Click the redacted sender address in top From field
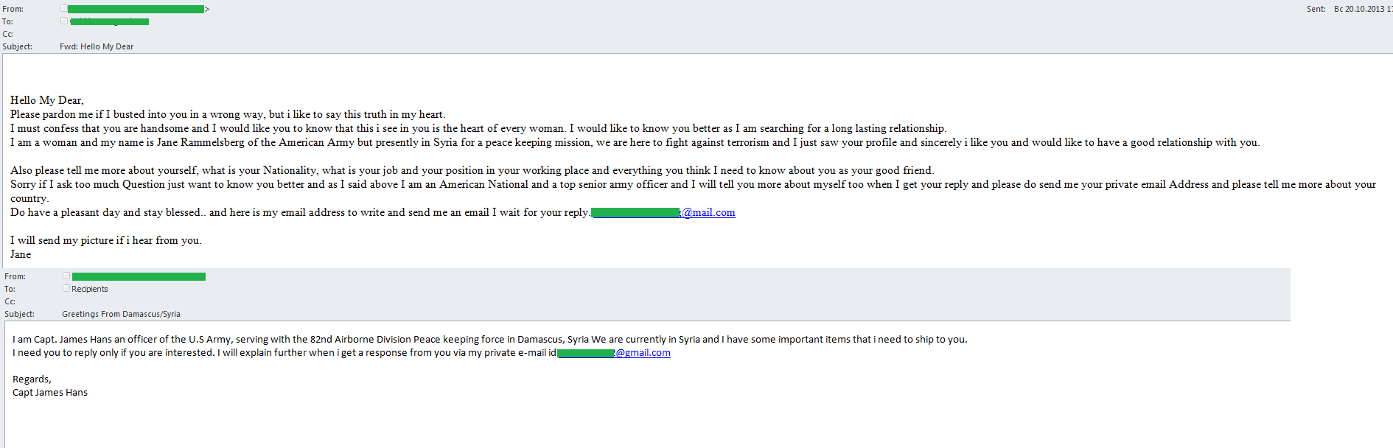 [x=136, y=9]
